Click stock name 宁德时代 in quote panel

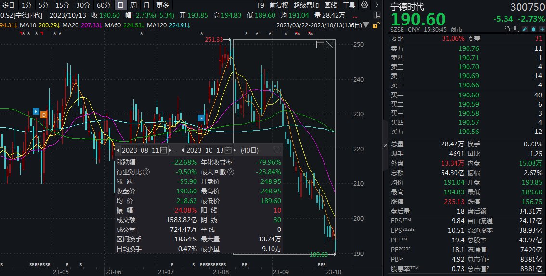(407, 7)
